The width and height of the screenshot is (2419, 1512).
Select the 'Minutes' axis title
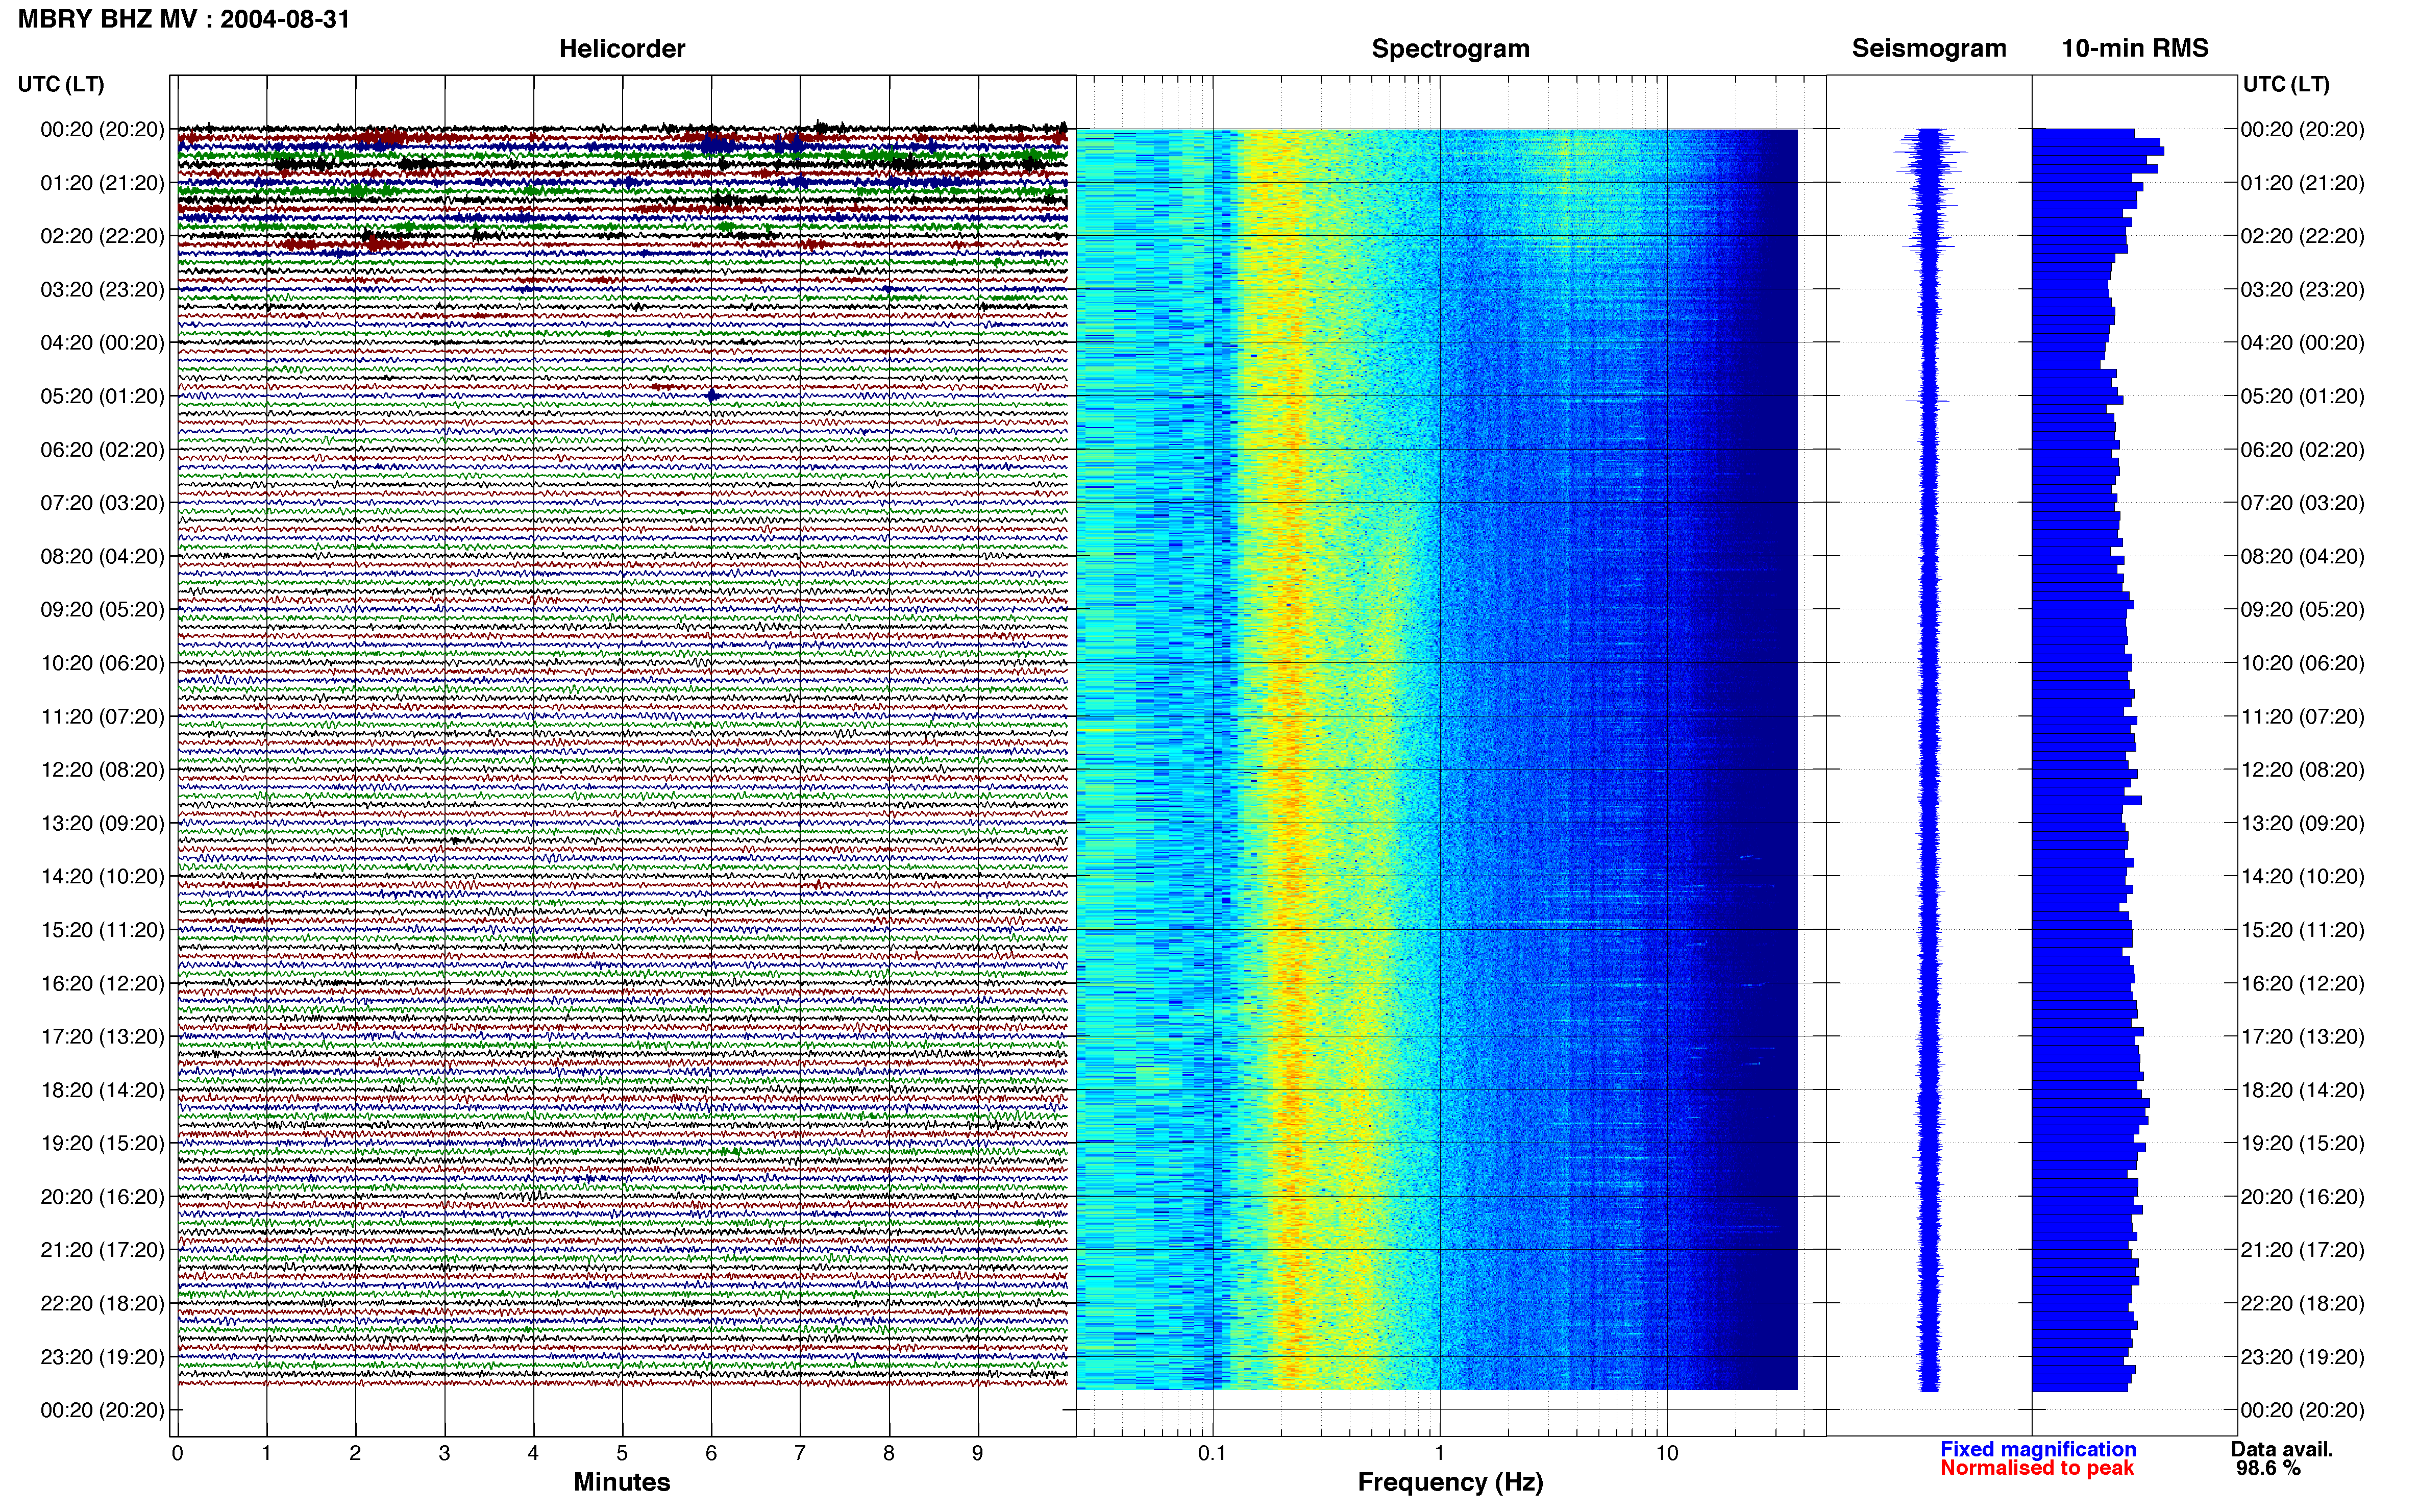pos(622,1482)
